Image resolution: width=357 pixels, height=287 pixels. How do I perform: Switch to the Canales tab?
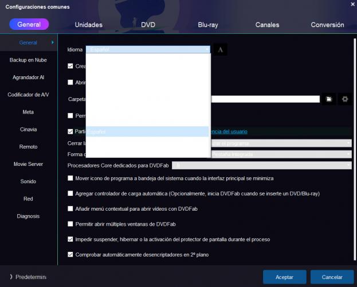(x=267, y=25)
